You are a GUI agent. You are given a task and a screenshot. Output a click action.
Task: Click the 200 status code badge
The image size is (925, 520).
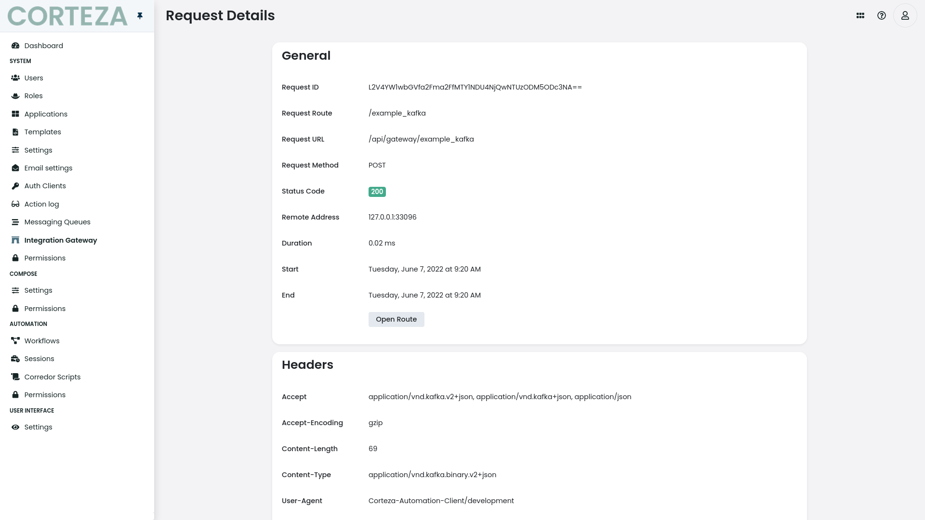click(x=377, y=192)
